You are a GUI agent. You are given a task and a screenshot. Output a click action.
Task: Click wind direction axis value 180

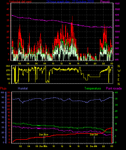[8, 75]
